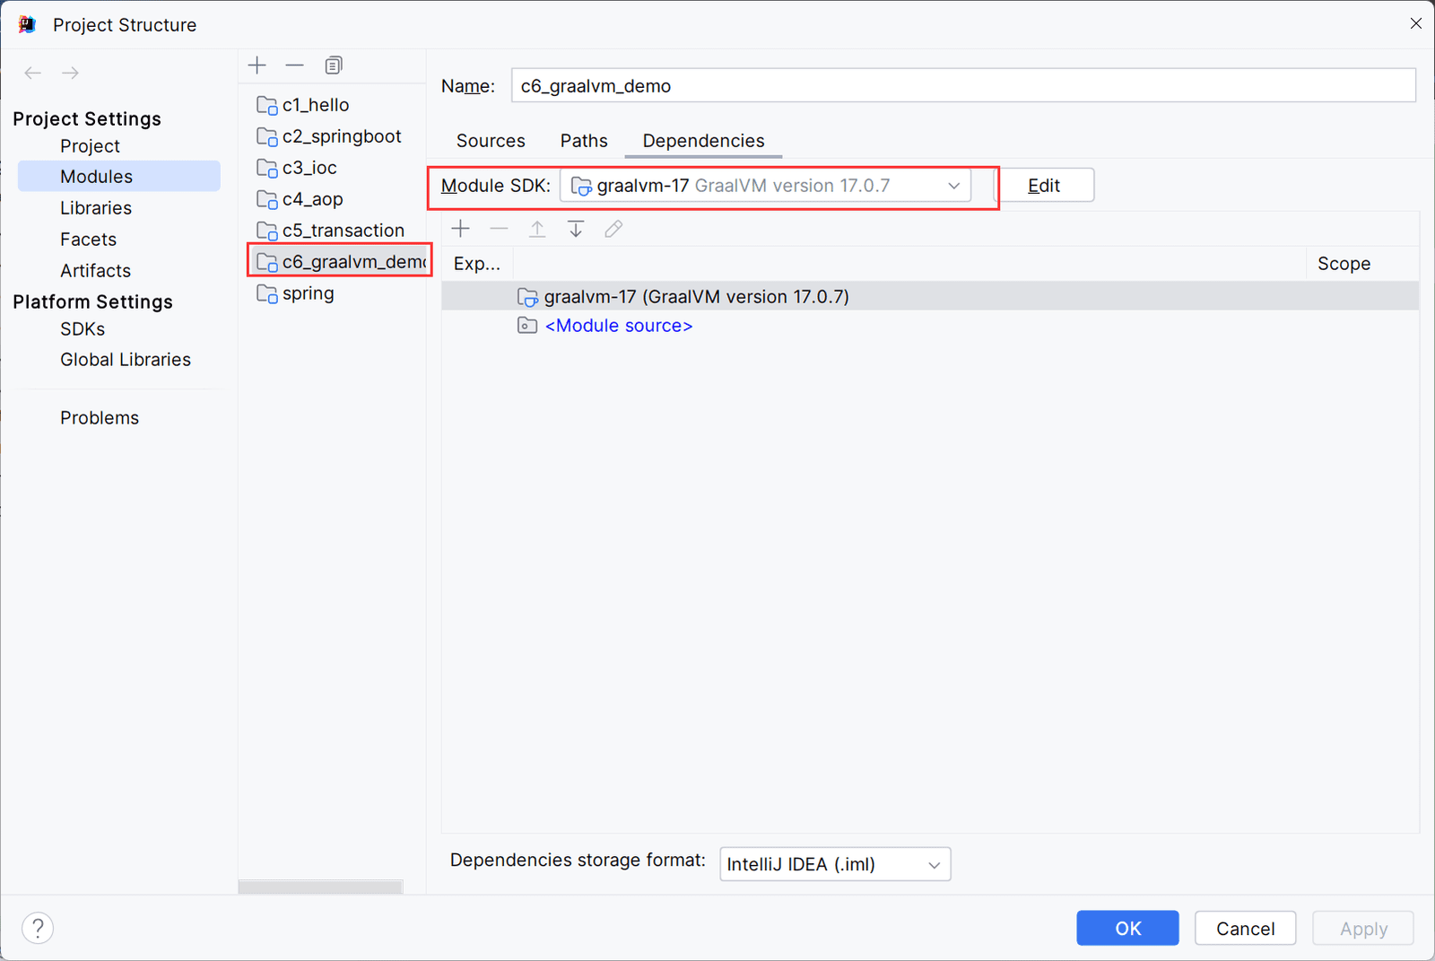The width and height of the screenshot is (1435, 961).
Task: Open Facets settings
Action: pos(88,240)
